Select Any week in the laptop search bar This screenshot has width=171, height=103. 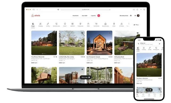pos(85,16)
